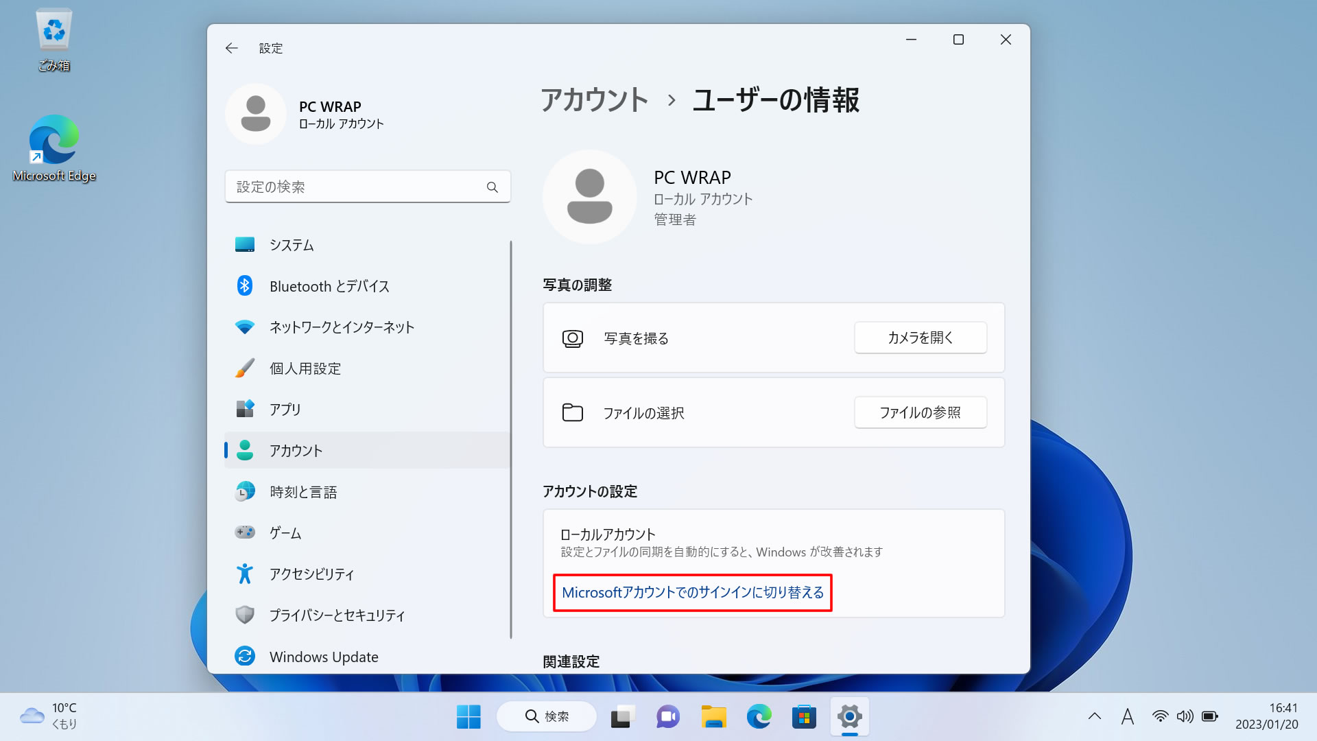Open File Explorer from the taskbar

(713, 717)
